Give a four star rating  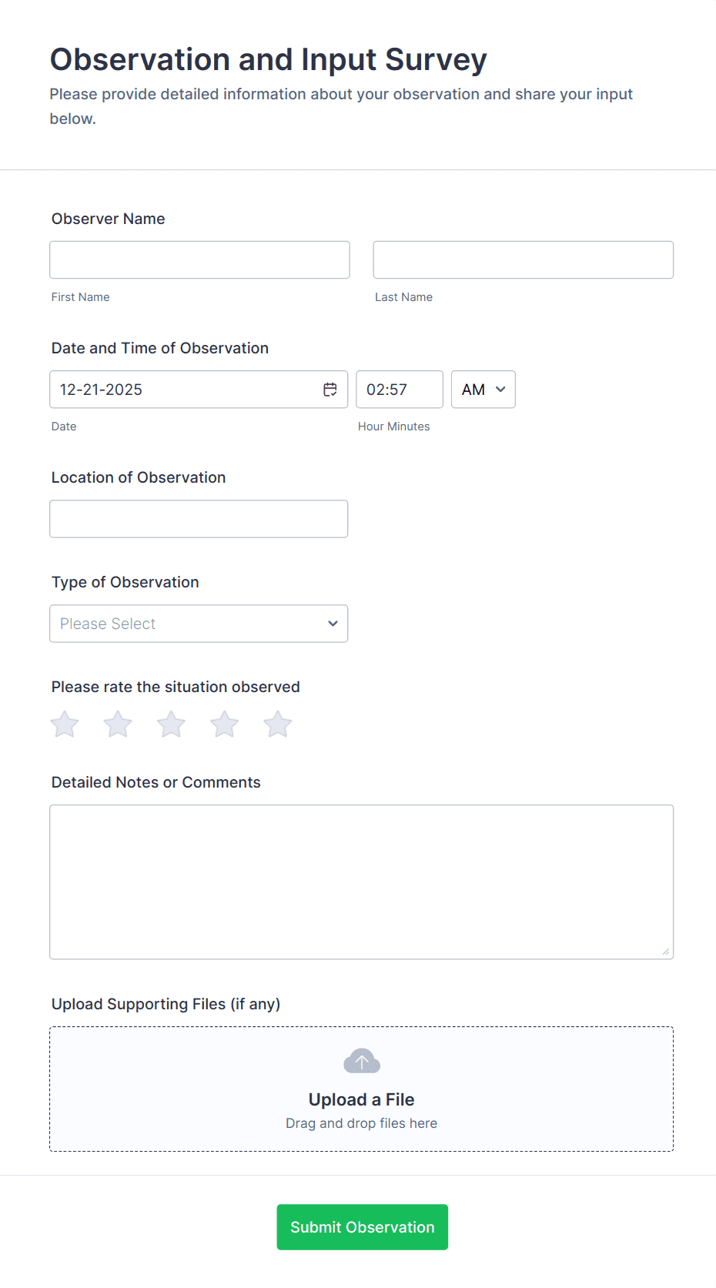coord(225,724)
